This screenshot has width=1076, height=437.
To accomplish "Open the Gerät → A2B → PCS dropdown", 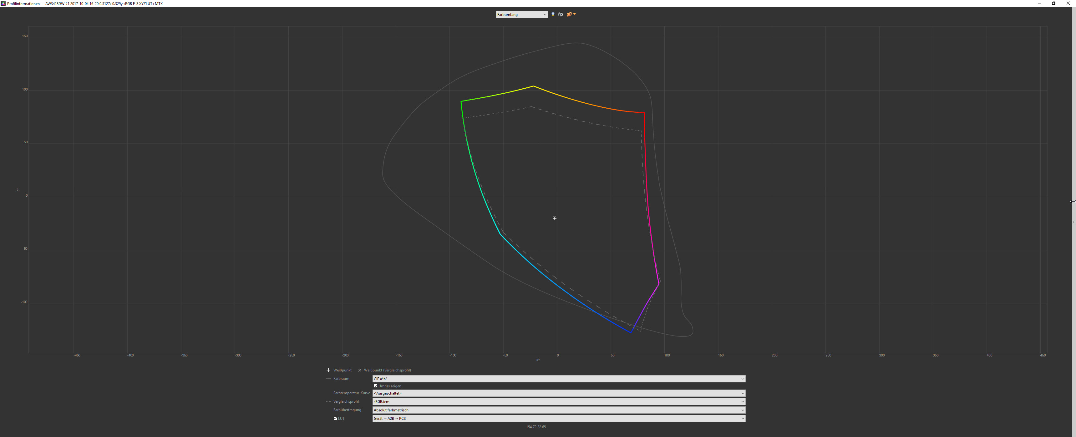I will pyautogui.click(x=558, y=418).
